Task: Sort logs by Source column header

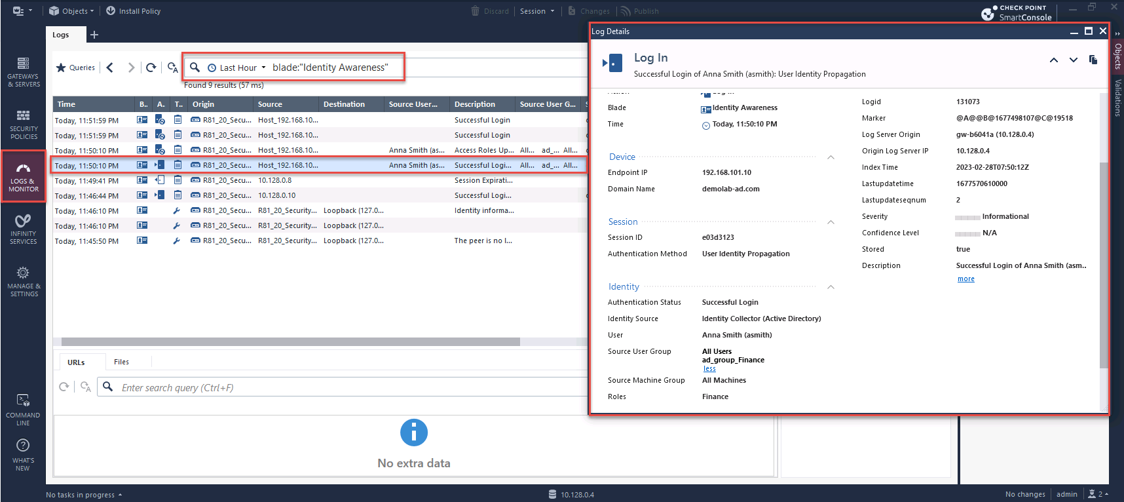Action: pyautogui.click(x=286, y=104)
